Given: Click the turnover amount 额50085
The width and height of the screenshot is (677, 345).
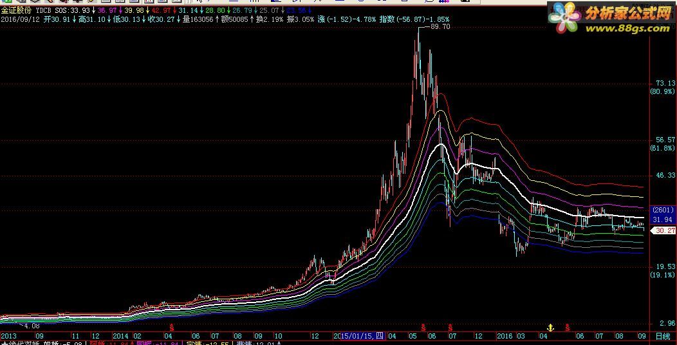Looking at the screenshot, I should 234,19.
